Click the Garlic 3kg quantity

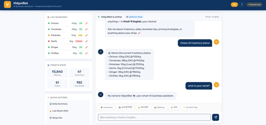[71, 41]
